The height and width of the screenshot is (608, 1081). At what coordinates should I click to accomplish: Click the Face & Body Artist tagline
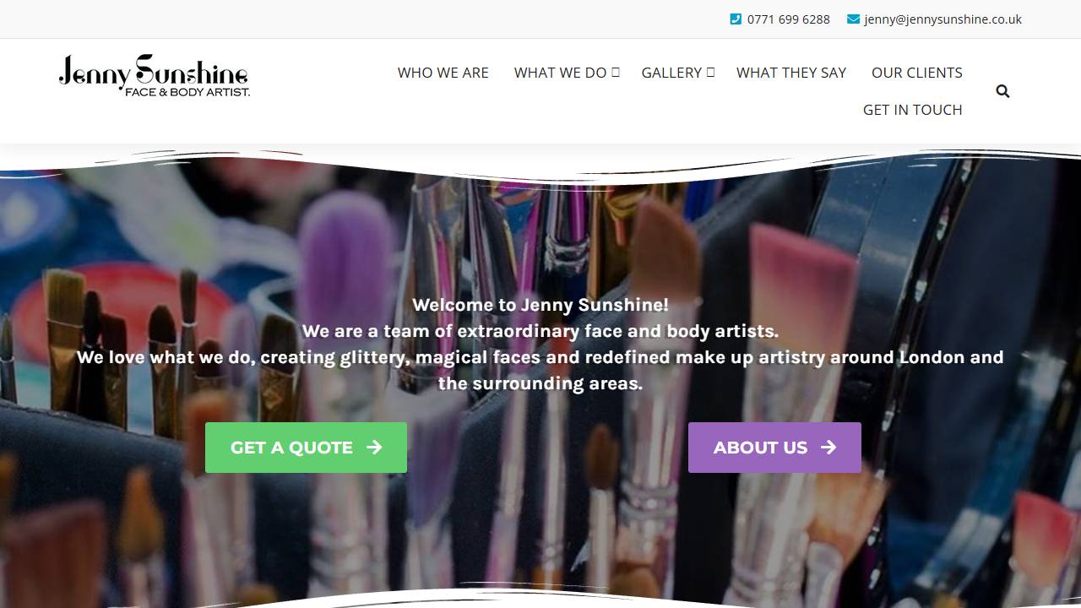pos(187,91)
